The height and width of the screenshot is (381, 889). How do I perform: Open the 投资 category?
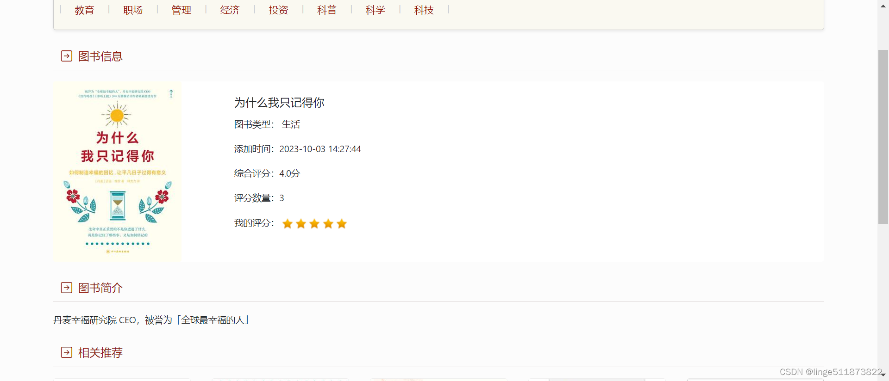point(278,10)
